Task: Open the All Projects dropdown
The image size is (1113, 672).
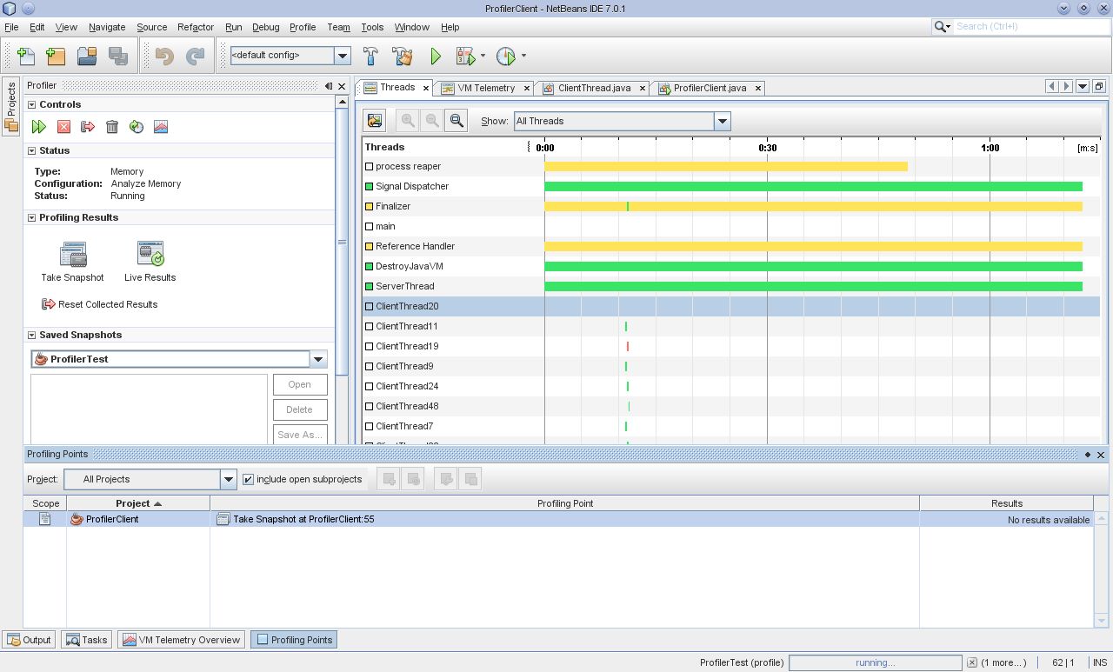Action: coord(228,479)
